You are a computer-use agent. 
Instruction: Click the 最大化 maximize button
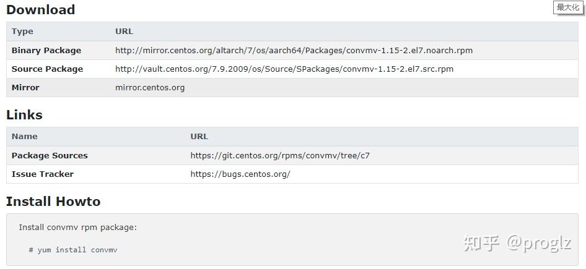click(x=567, y=7)
